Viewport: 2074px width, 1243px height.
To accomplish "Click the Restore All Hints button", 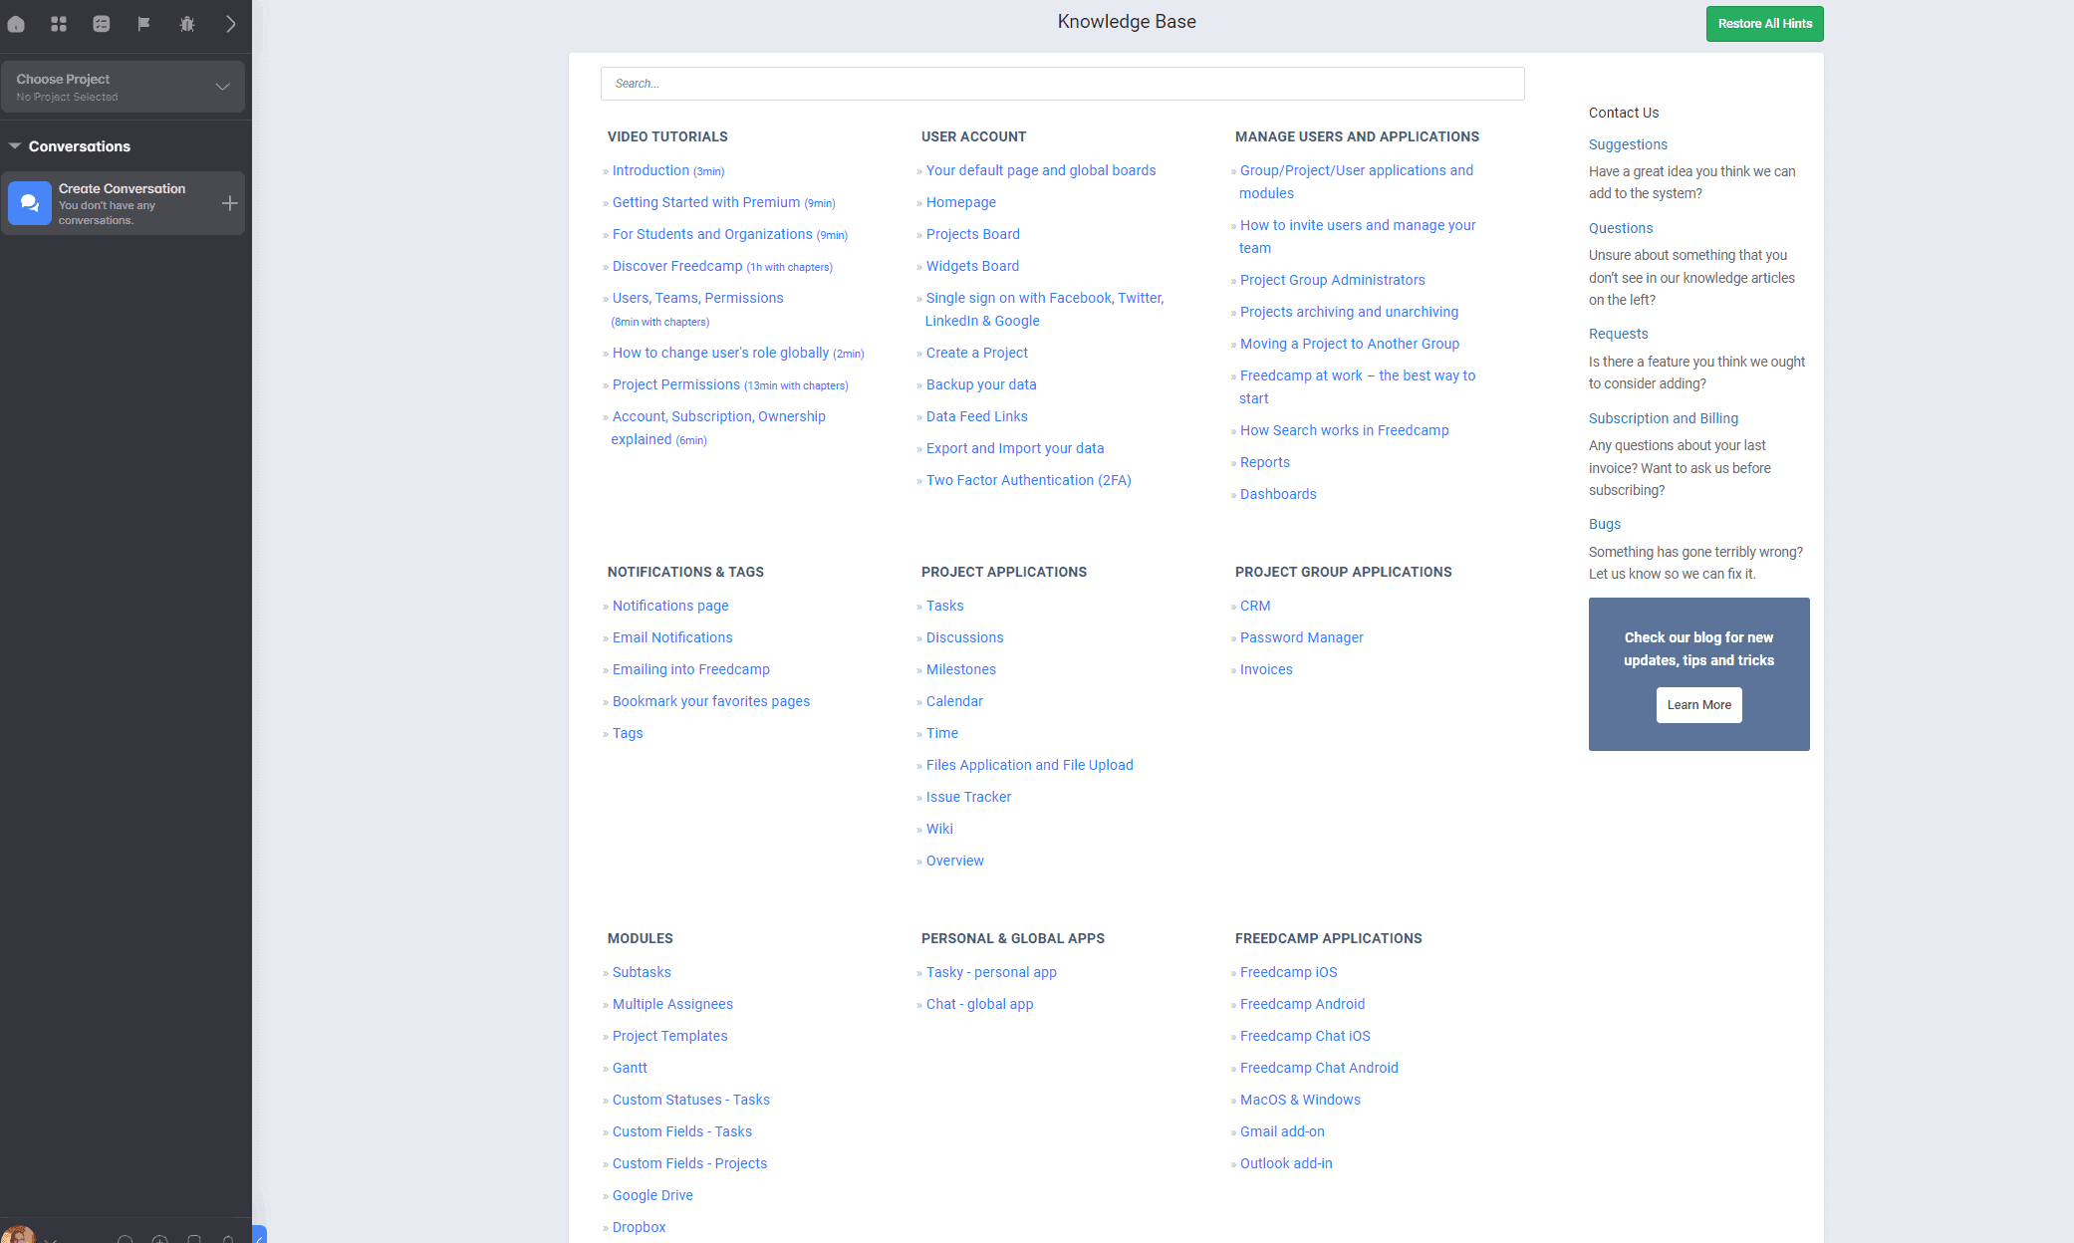I will pos(1764,24).
